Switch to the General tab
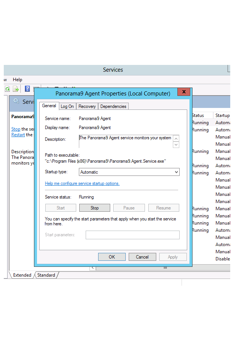Viewport: 234px width, 351px height. point(49,106)
